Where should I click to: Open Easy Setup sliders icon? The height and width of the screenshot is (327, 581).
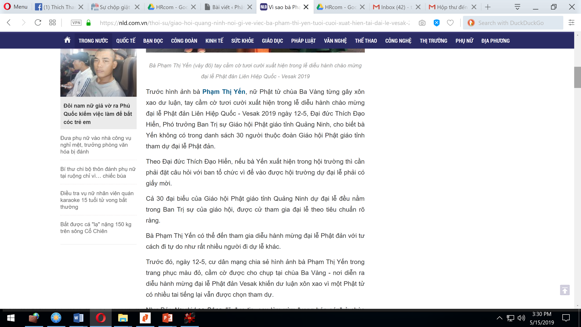(571, 23)
